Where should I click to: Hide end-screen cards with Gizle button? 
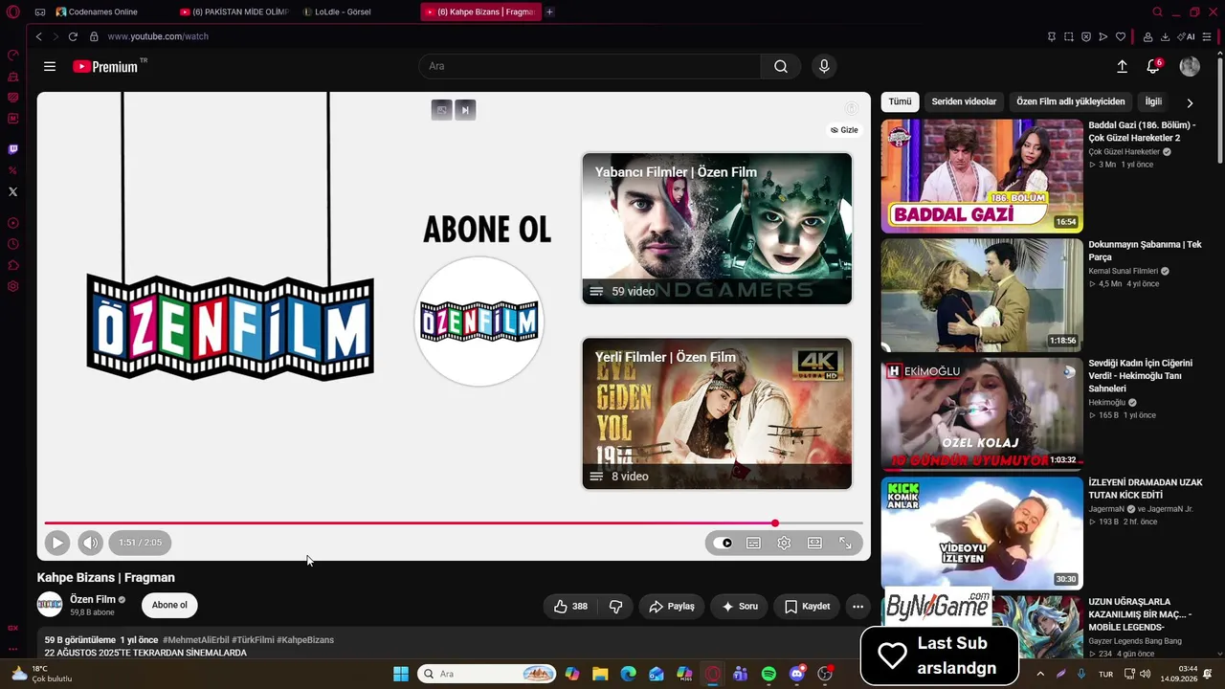[844, 130]
